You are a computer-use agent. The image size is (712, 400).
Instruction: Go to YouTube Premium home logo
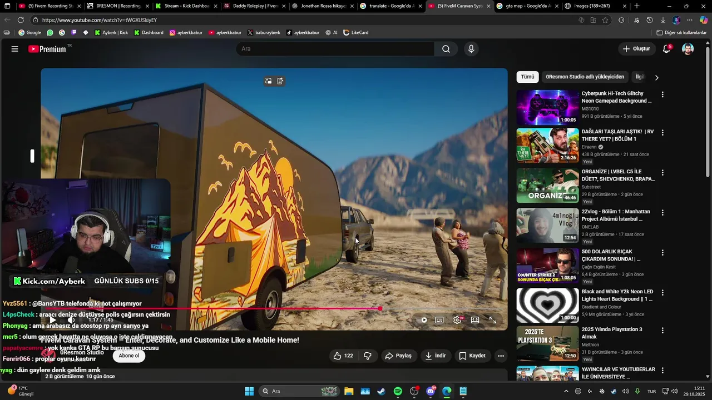pyautogui.click(x=47, y=49)
